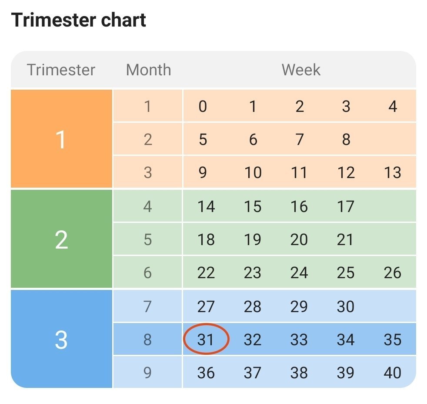Click the Week column header

coord(301,70)
